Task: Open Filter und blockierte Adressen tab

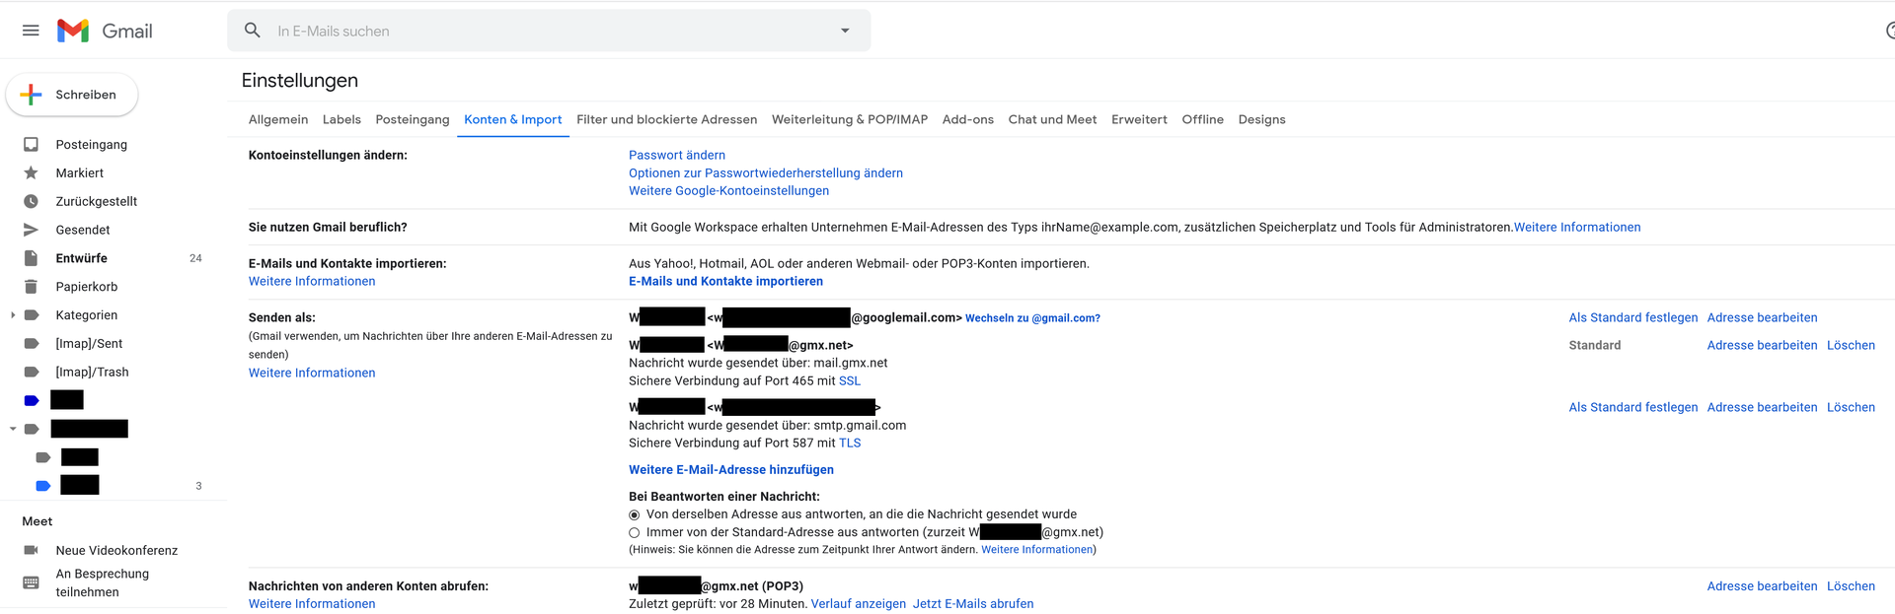Action: 666,119
